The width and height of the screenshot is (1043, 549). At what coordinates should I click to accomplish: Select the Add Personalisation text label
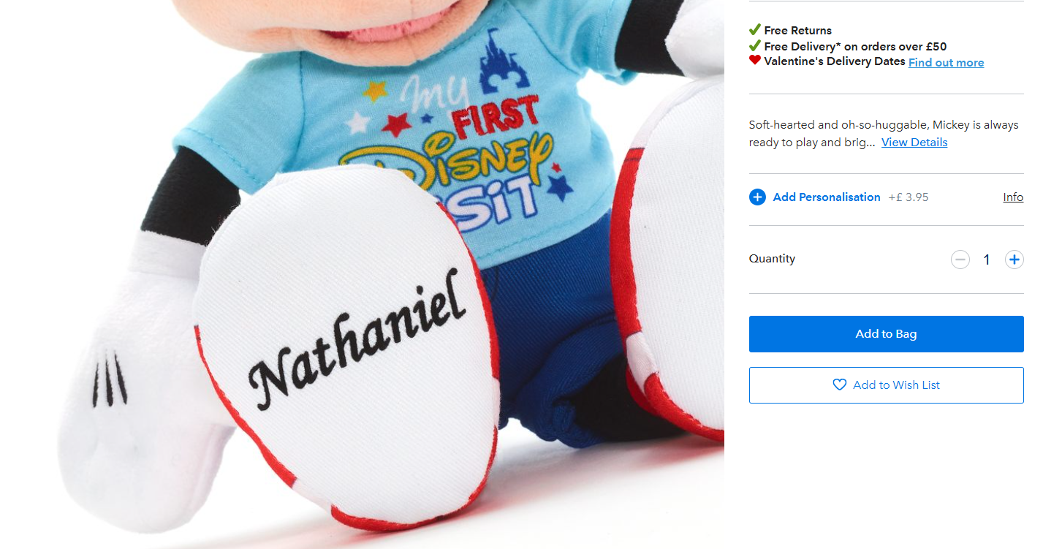coord(827,197)
